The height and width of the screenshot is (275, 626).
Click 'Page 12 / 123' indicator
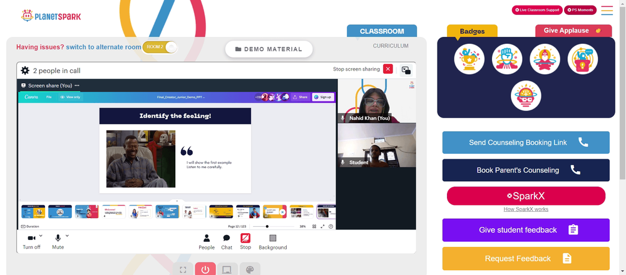coord(237,226)
